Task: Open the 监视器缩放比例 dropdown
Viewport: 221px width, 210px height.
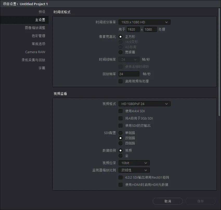Action: click(134, 170)
